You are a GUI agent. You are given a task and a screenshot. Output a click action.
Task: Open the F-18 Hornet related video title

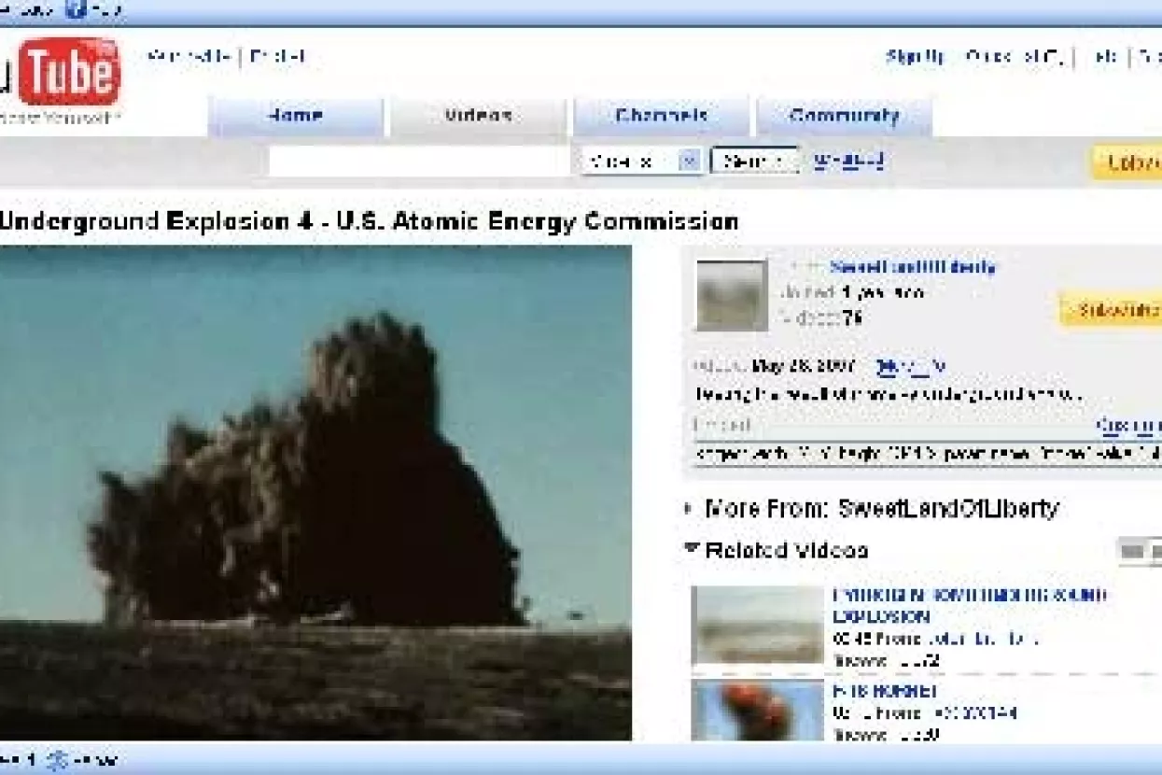pos(884,692)
